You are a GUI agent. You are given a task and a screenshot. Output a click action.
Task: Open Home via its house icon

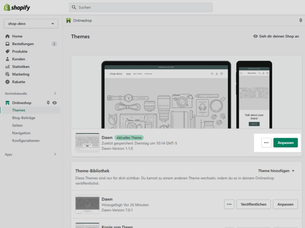coord(8,36)
